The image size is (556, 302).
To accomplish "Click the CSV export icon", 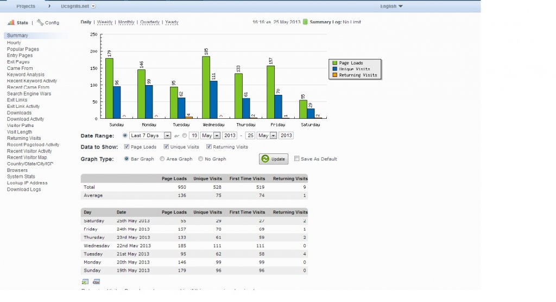I will 96,281.
